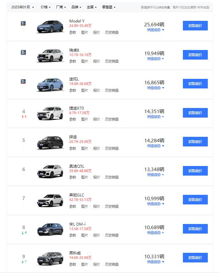Open the 零售量 sort dropdown
This screenshot has height=273, width=219.
click(109, 7)
